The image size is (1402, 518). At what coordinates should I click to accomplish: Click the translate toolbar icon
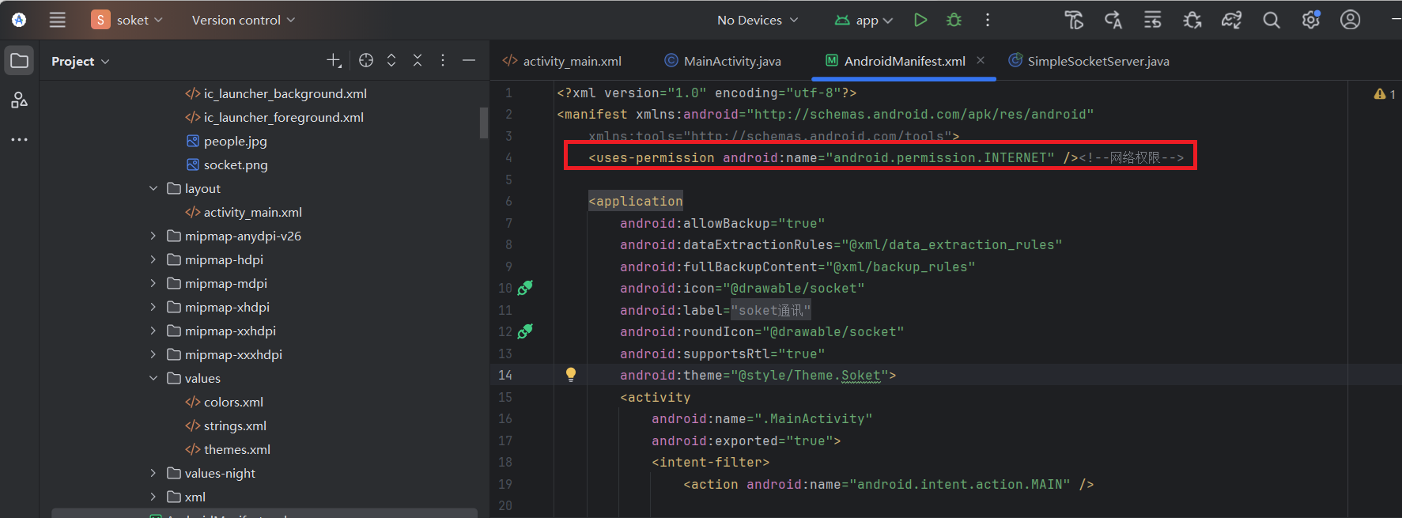(1113, 20)
